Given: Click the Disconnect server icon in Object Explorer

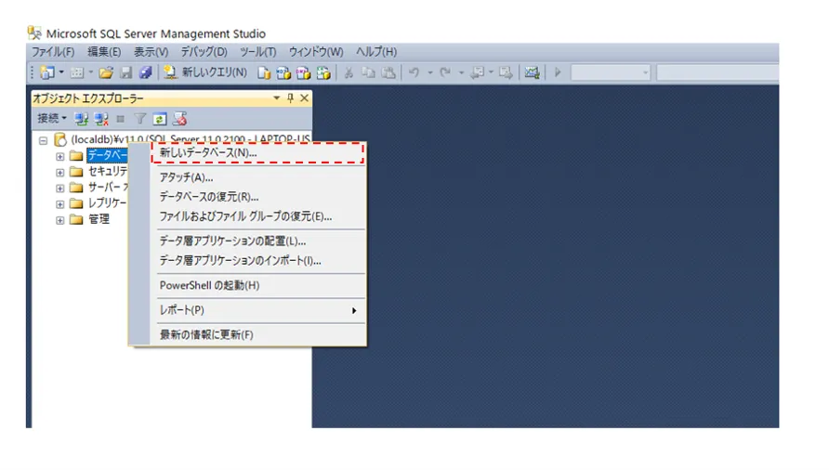Looking at the screenshot, I should [x=100, y=119].
